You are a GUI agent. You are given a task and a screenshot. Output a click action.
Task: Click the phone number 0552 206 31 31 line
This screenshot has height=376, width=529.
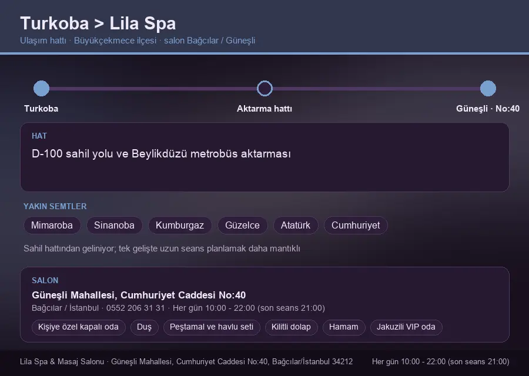click(178, 308)
